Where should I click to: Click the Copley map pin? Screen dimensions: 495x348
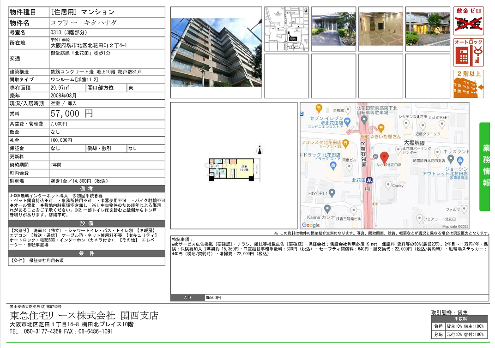click(388, 185)
